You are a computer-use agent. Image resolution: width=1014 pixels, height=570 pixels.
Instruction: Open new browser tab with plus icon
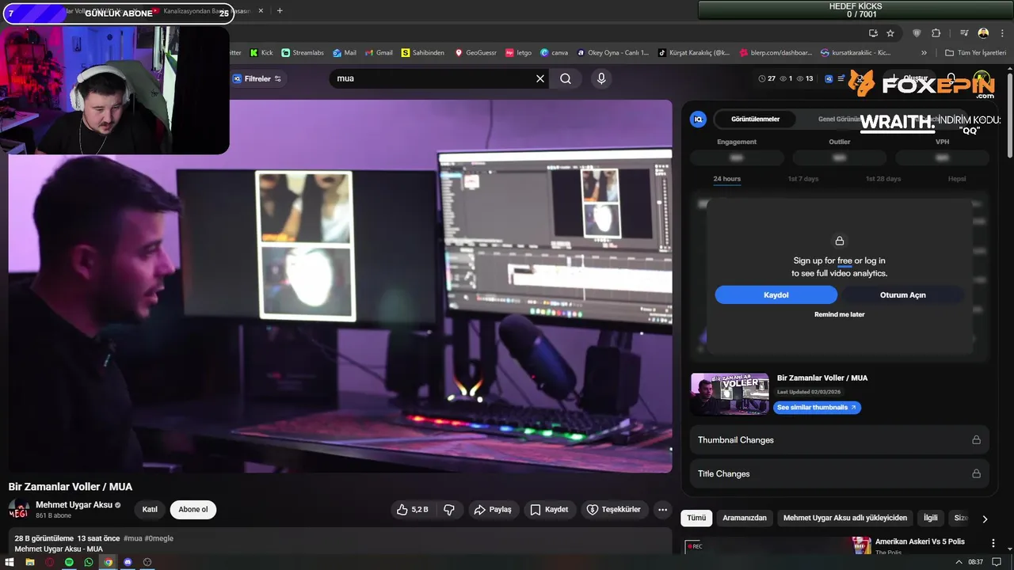tap(280, 11)
